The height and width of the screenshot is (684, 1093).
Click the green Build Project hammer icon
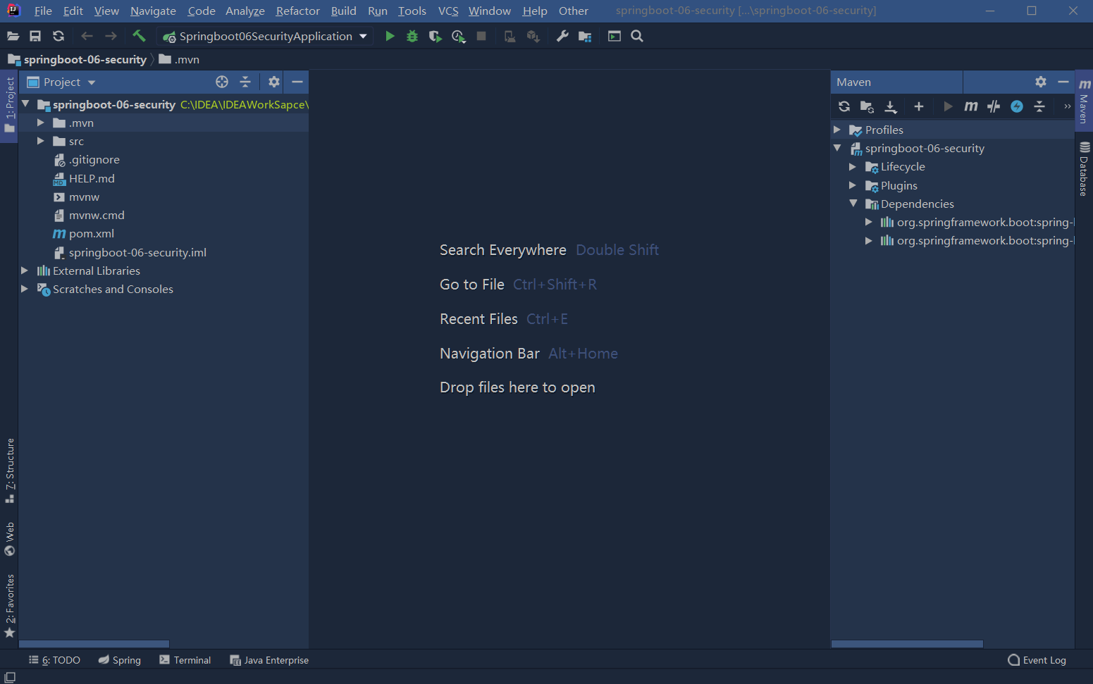point(139,36)
